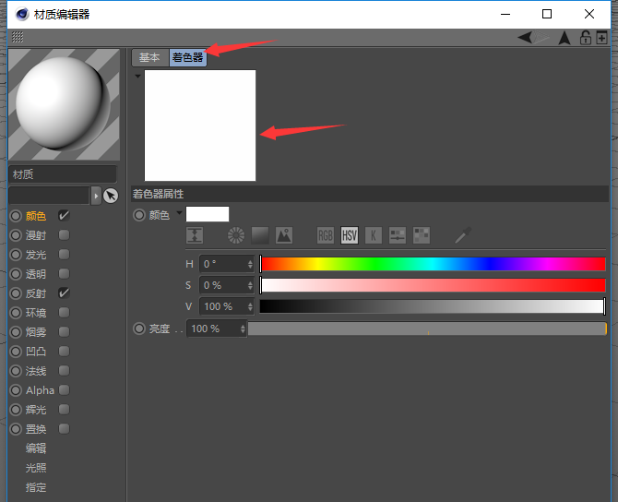Select the 透明 channel label
618x502 pixels.
point(36,274)
